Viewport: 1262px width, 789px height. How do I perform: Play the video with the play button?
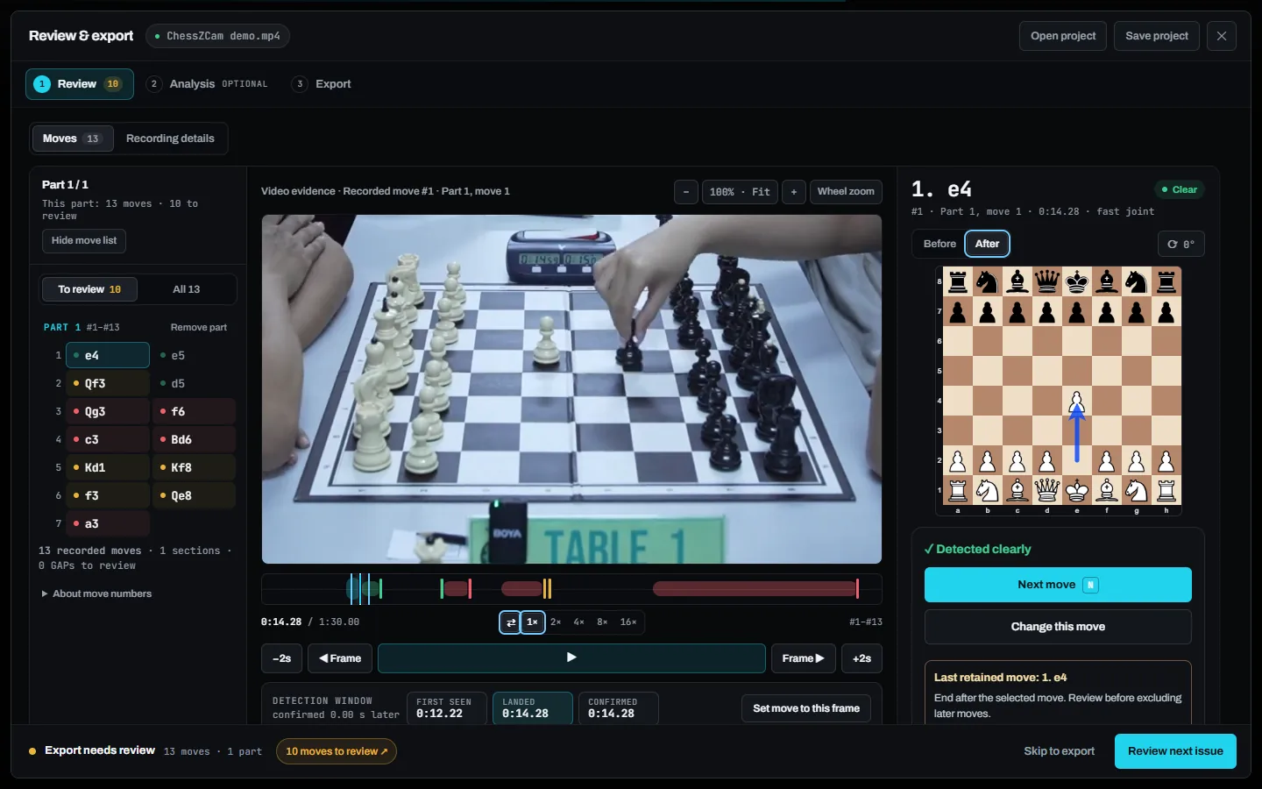coord(571,658)
